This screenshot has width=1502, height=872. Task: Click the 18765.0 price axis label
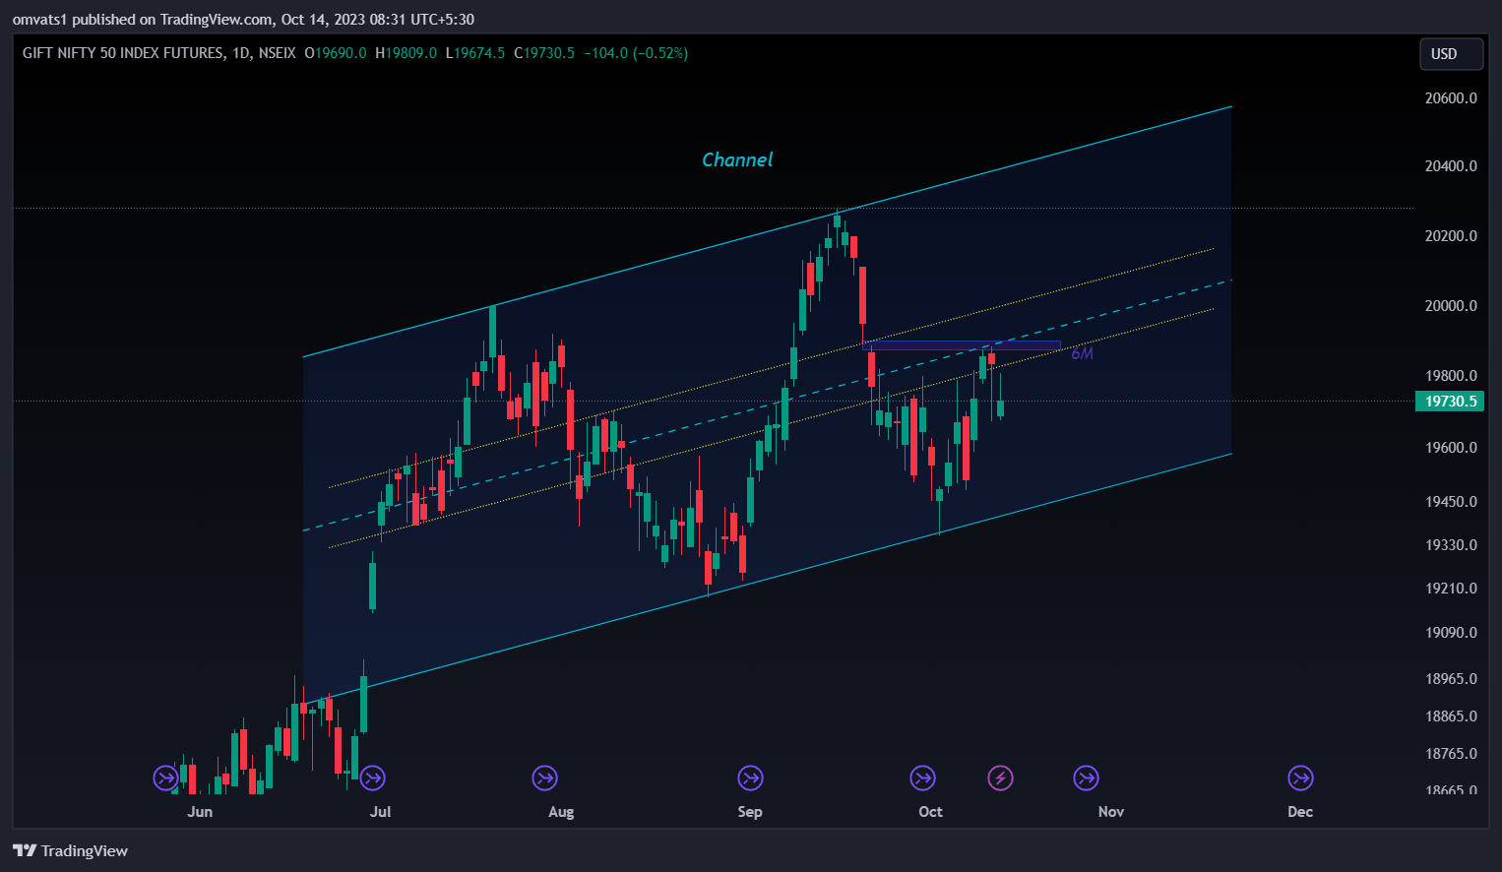tap(1451, 754)
